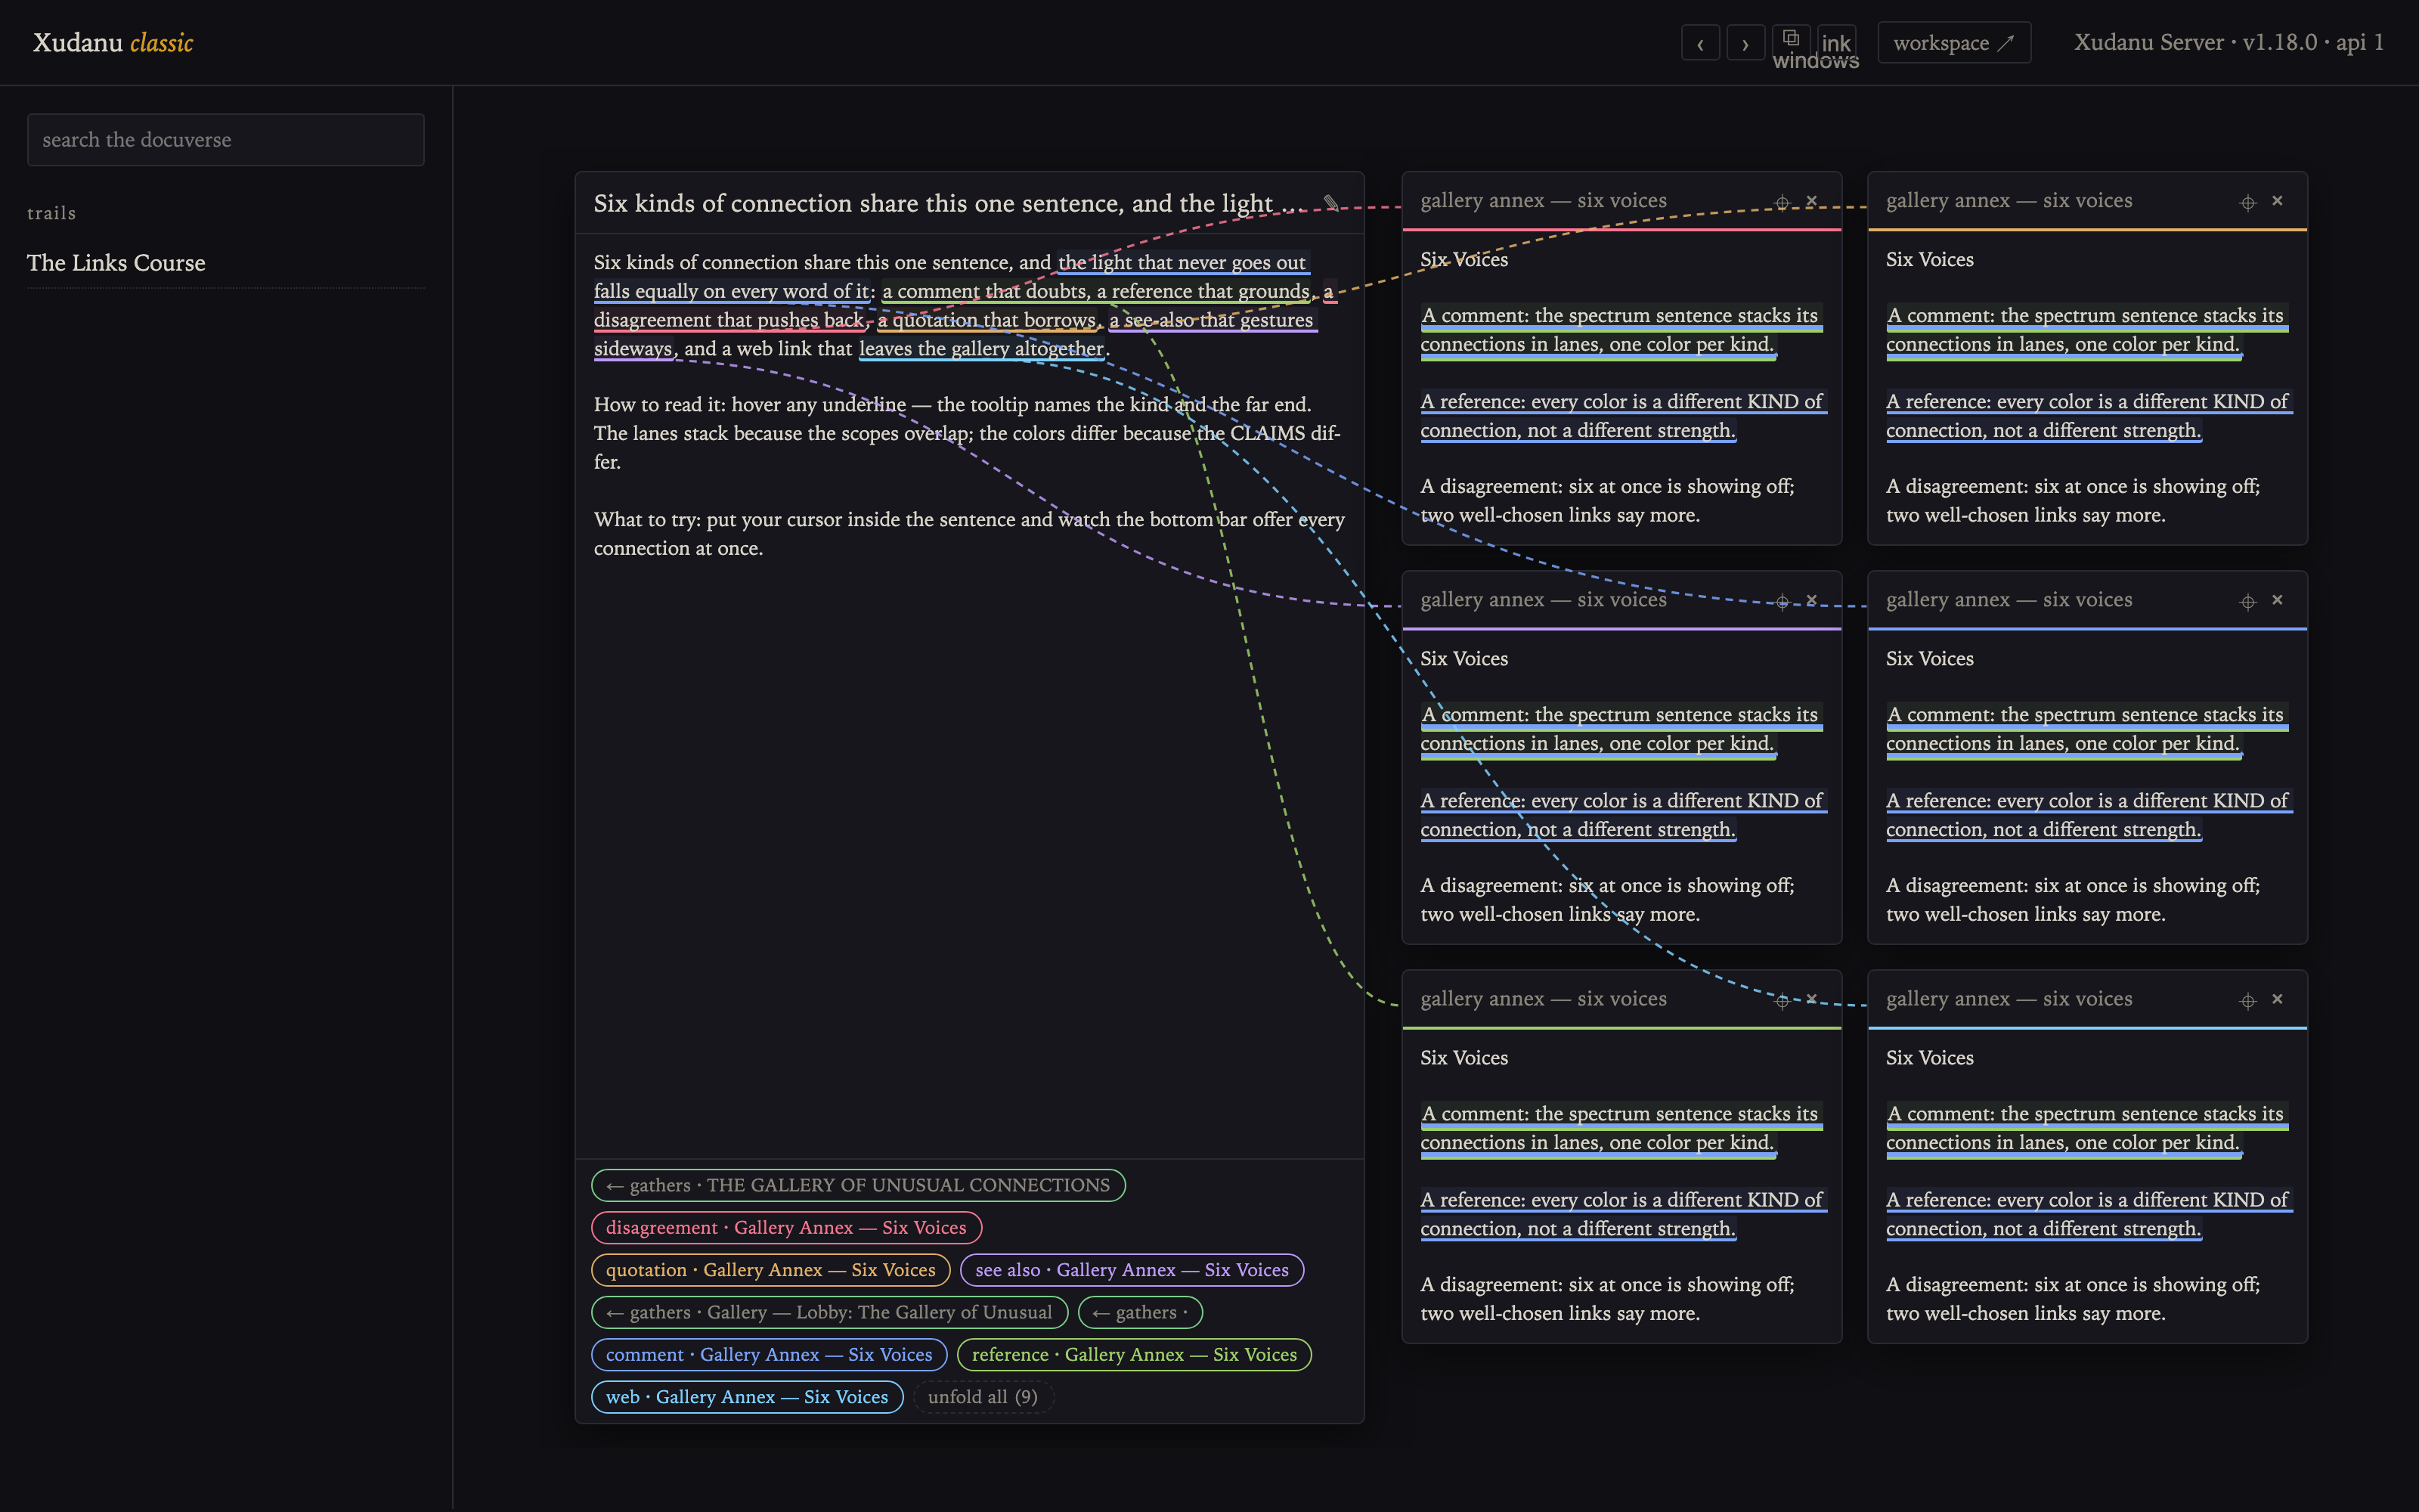This screenshot has height=1512, width=2419.
Task: Click the 'leaves the gallery altogether' web link
Action: (x=982, y=348)
